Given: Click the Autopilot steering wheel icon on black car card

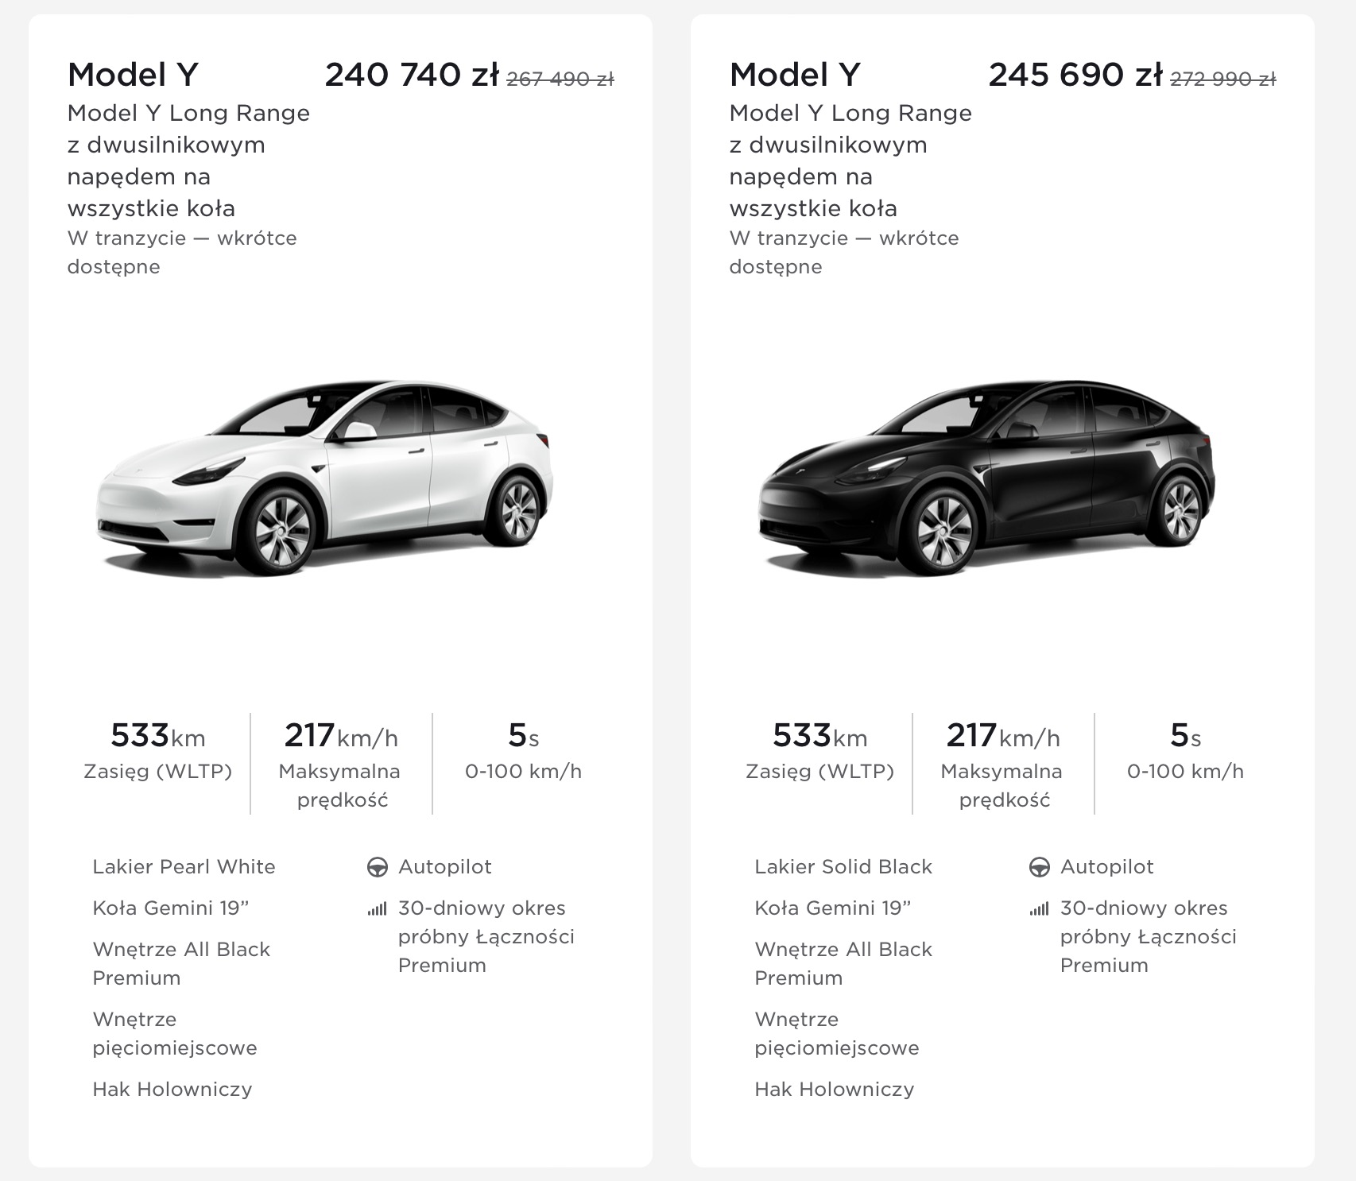Looking at the screenshot, I should 1039,867.
